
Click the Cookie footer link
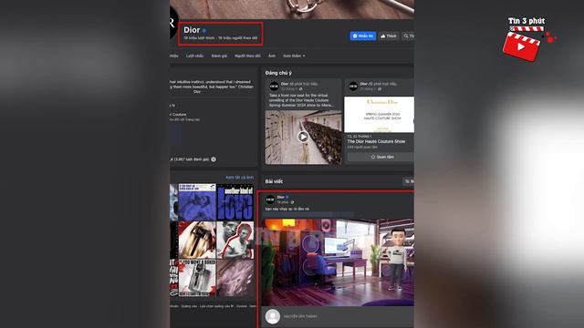tap(242, 306)
